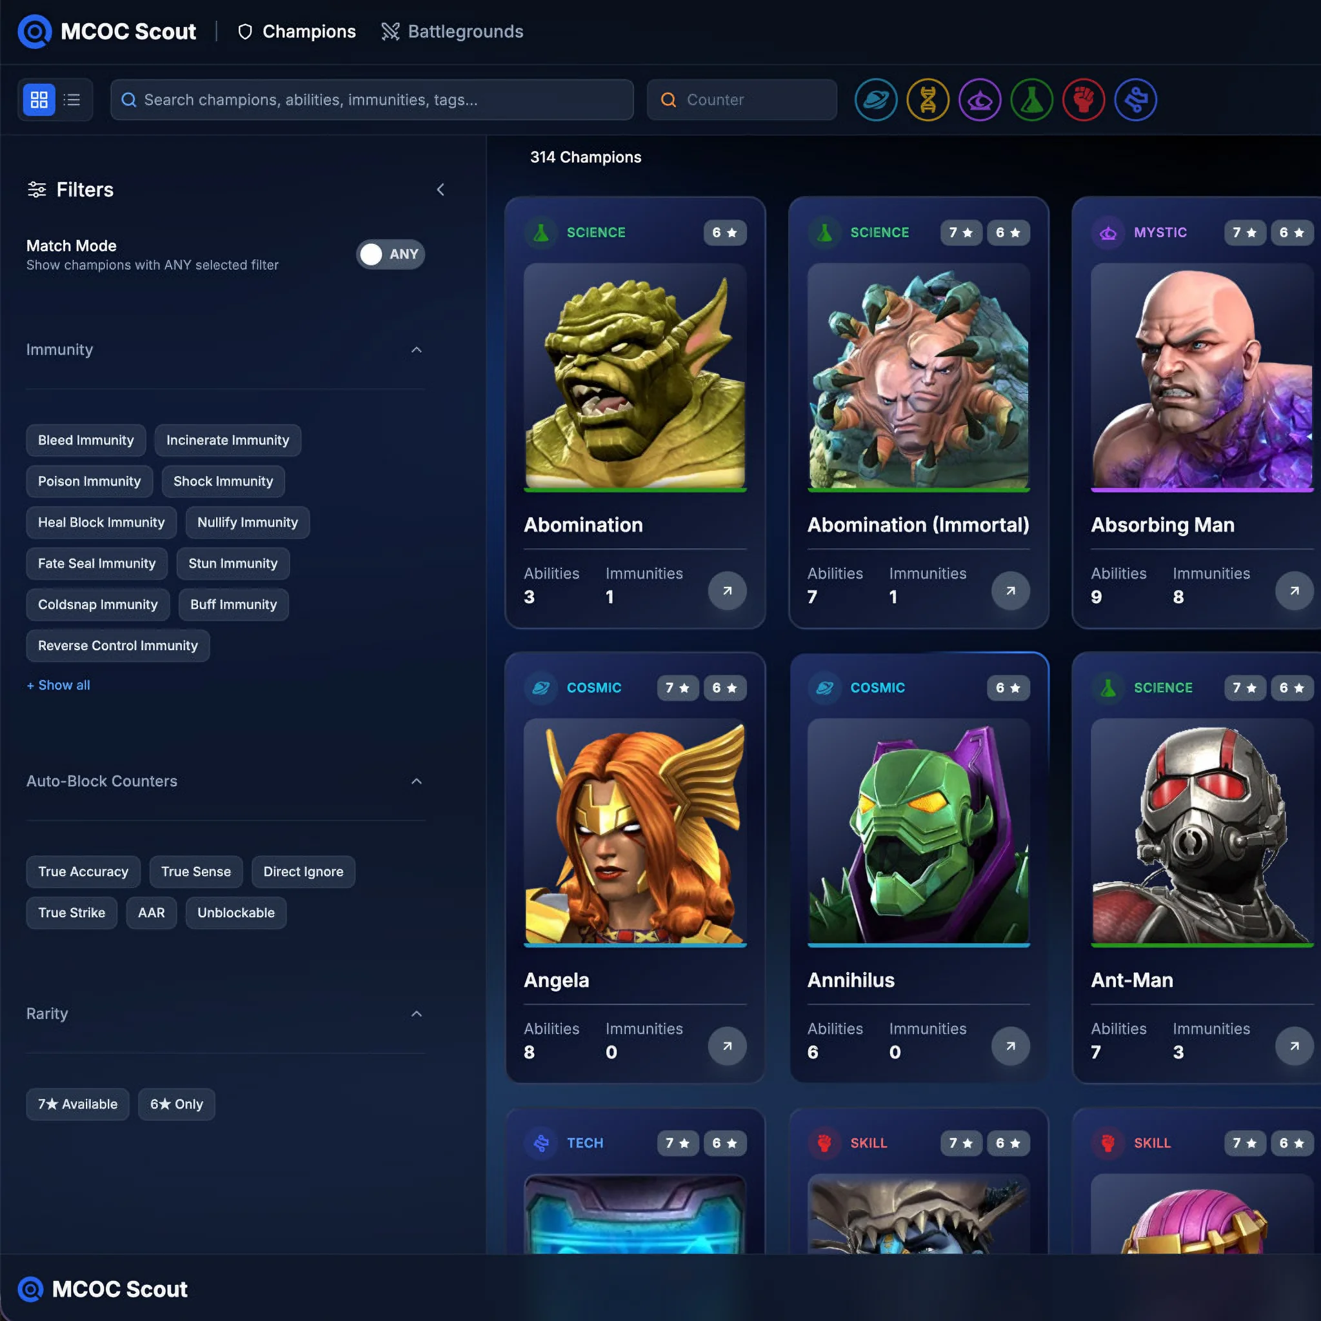Click the champion search field
1321x1321 pixels.
[372, 100]
